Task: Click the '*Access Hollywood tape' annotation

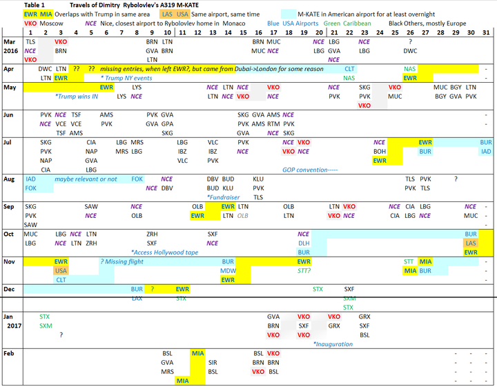Action: (x=164, y=252)
